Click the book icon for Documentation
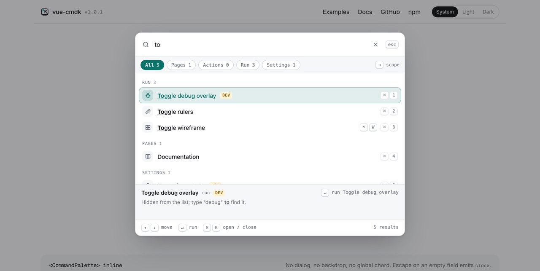This screenshot has width=540, height=271. 148,157
